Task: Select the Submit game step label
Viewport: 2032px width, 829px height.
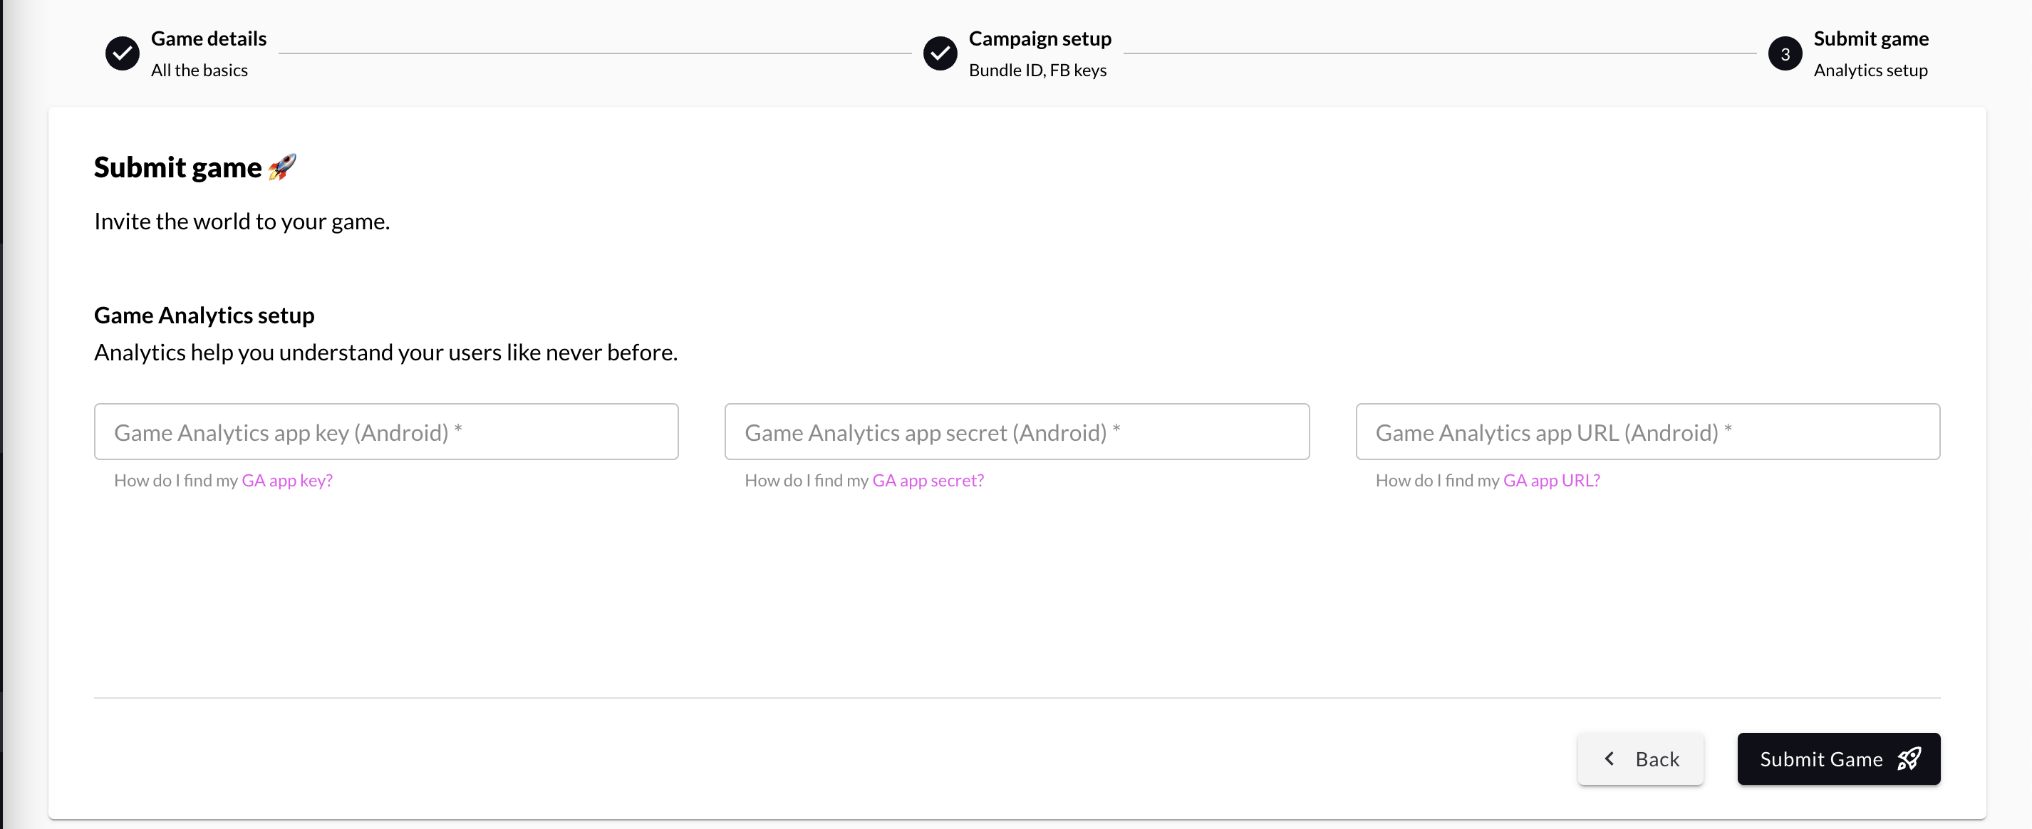Action: click(x=1870, y=38)
